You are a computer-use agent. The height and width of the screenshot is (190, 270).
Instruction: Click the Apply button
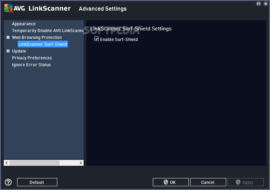[246, 182]
